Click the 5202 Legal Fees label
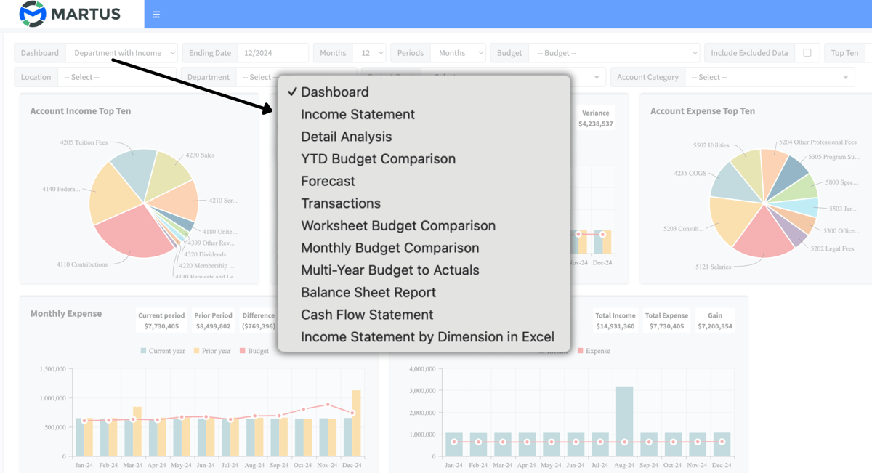This screenshot has width=872, height=473. (832, 248)
